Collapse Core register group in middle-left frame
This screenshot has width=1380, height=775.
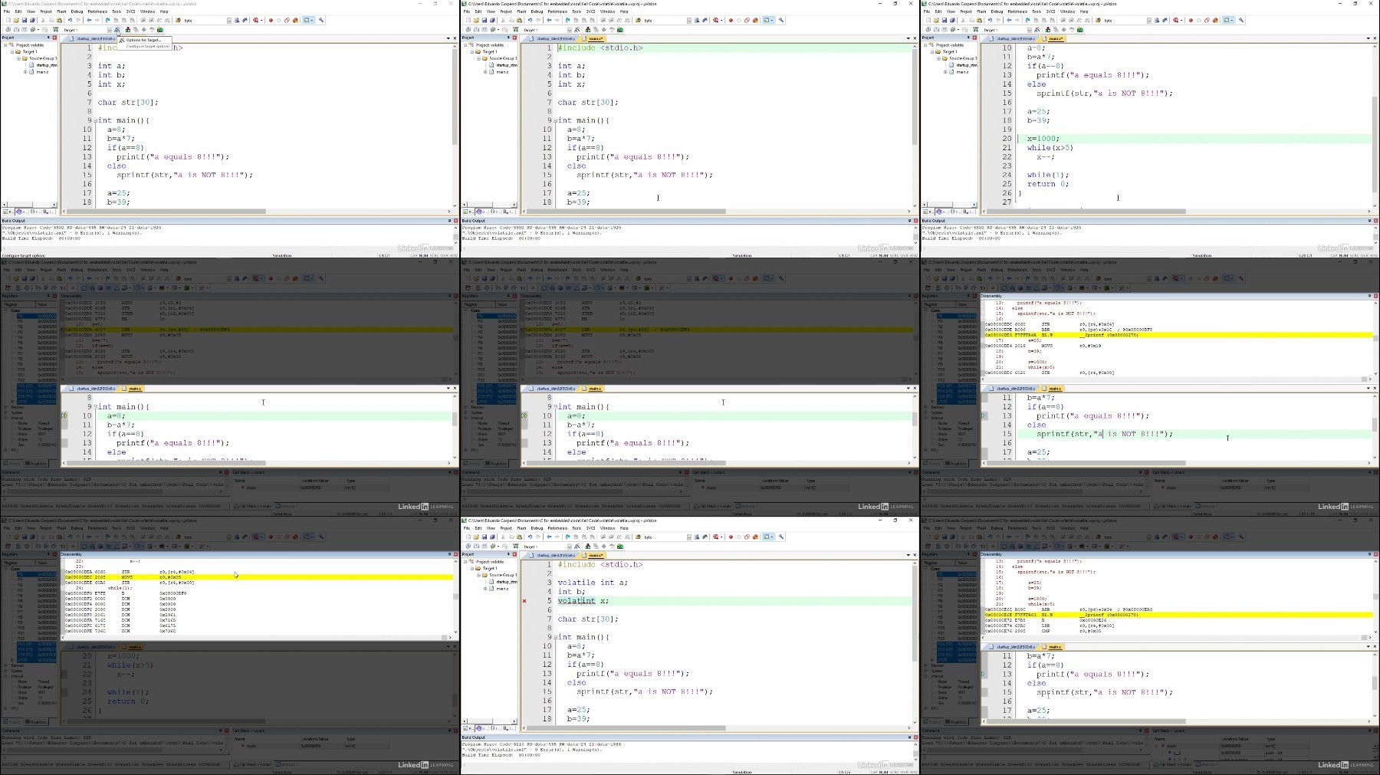[x=7, y=310]
